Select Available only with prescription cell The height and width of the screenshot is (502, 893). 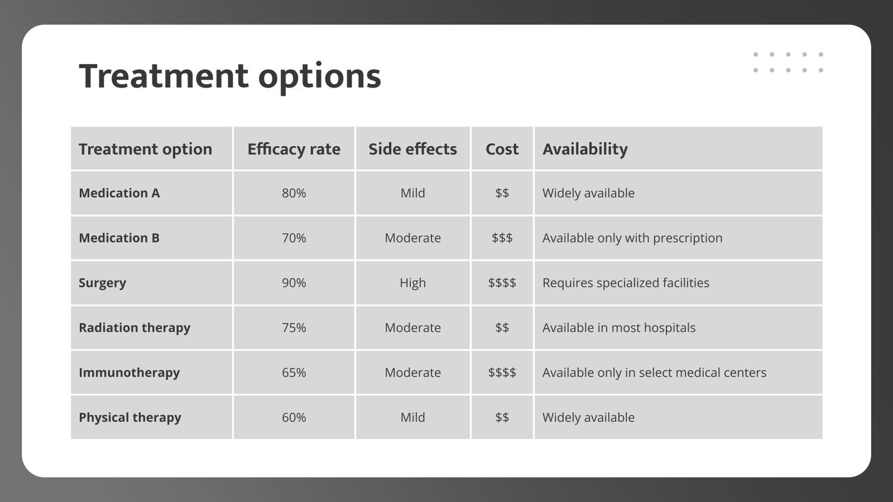tap(678, 238)
